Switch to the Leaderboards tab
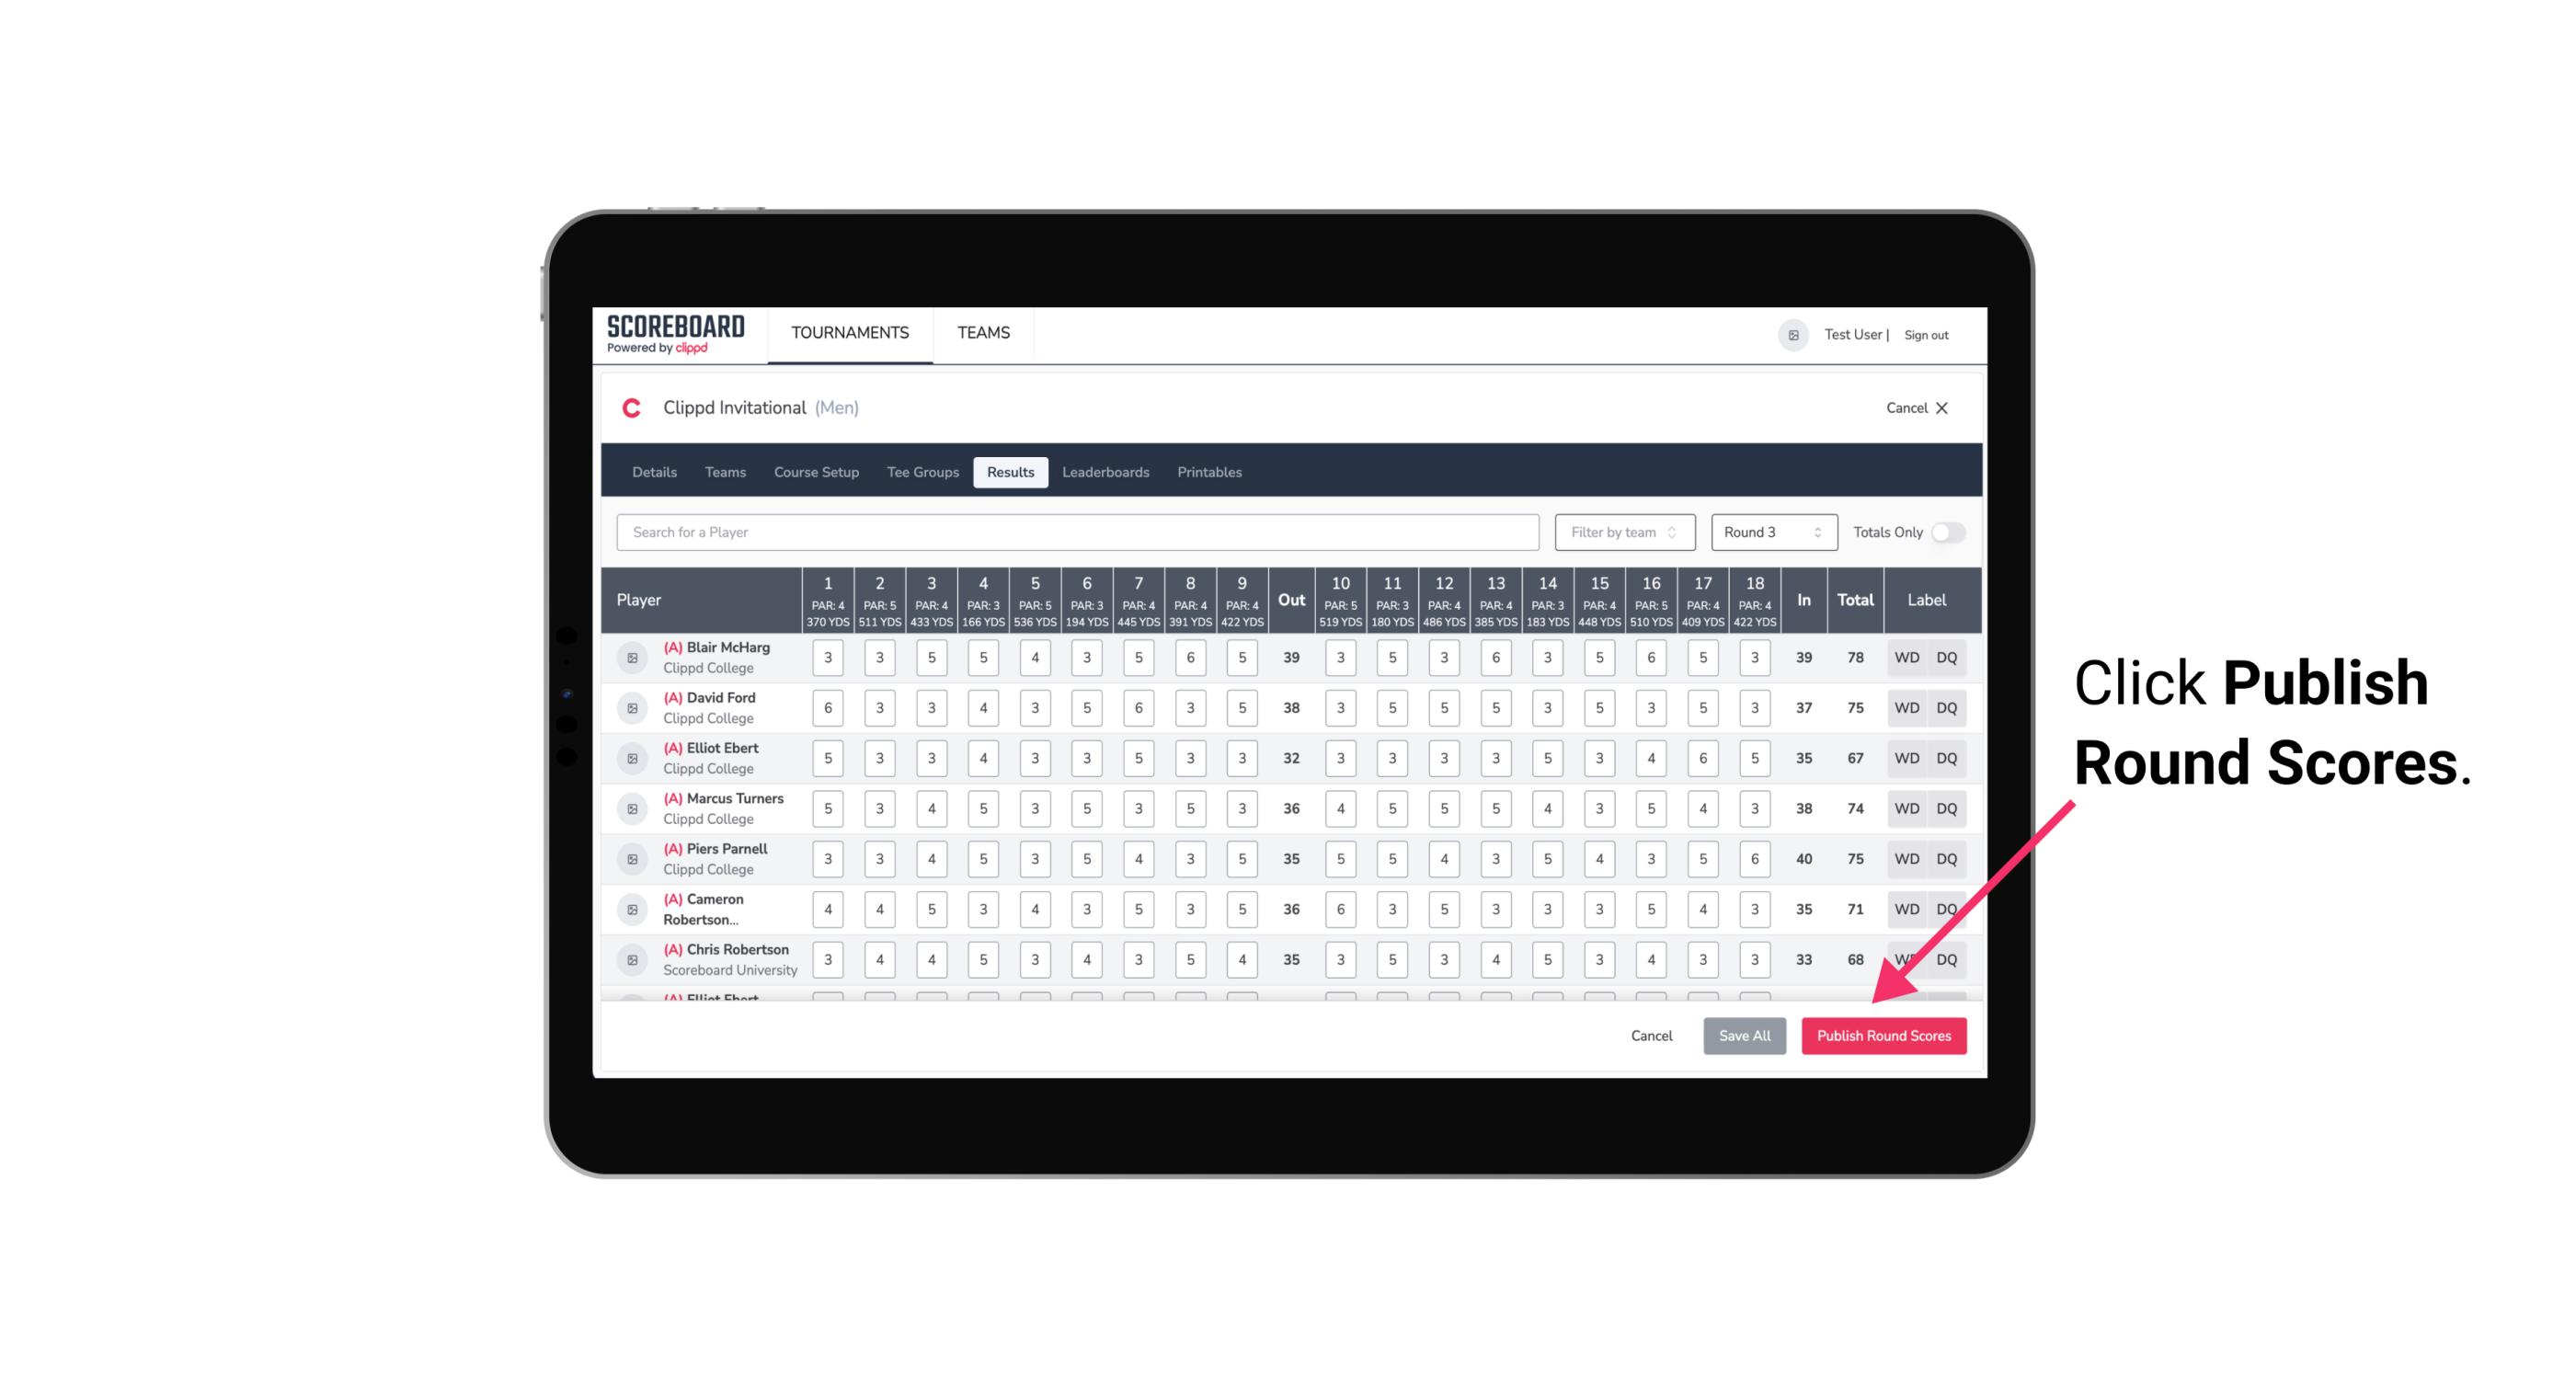 [1105, 471]
